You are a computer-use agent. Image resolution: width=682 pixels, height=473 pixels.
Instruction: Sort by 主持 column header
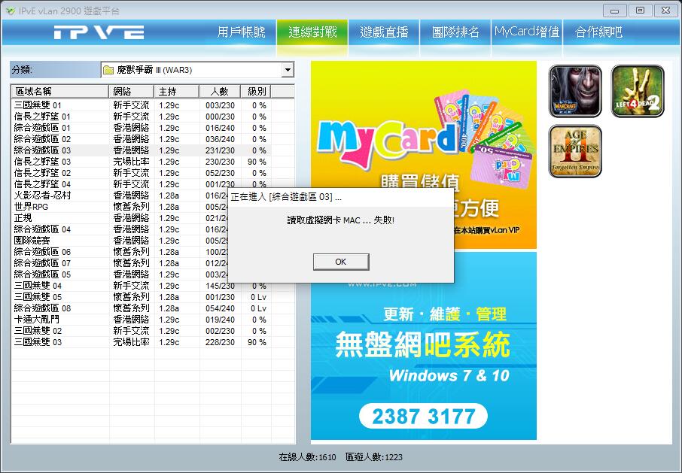coord(176,92)
